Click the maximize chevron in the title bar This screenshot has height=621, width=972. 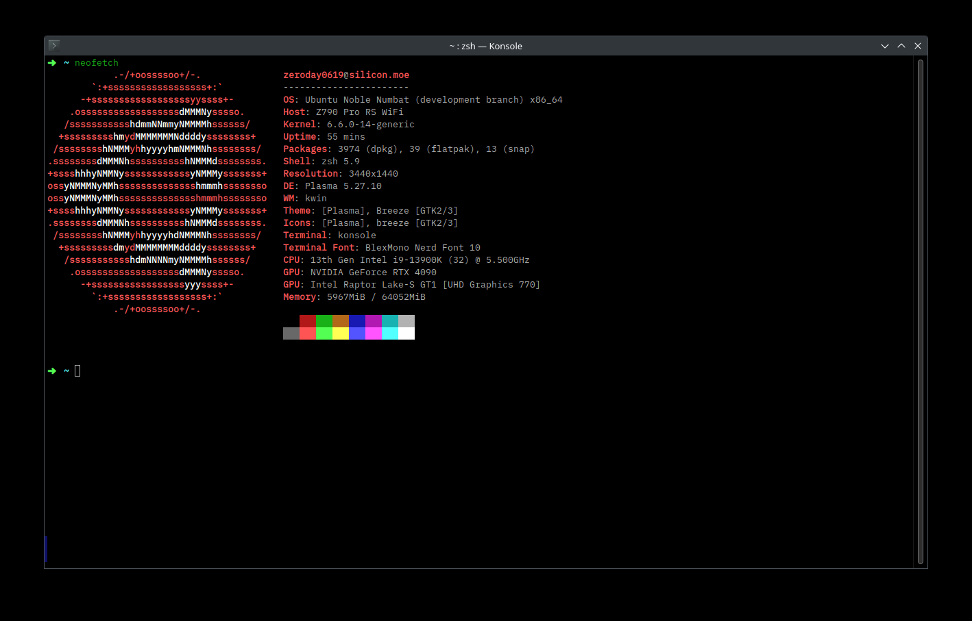[901, 45]
